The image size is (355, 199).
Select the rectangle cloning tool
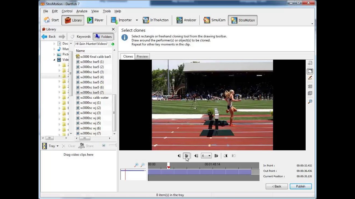point(310,71)
